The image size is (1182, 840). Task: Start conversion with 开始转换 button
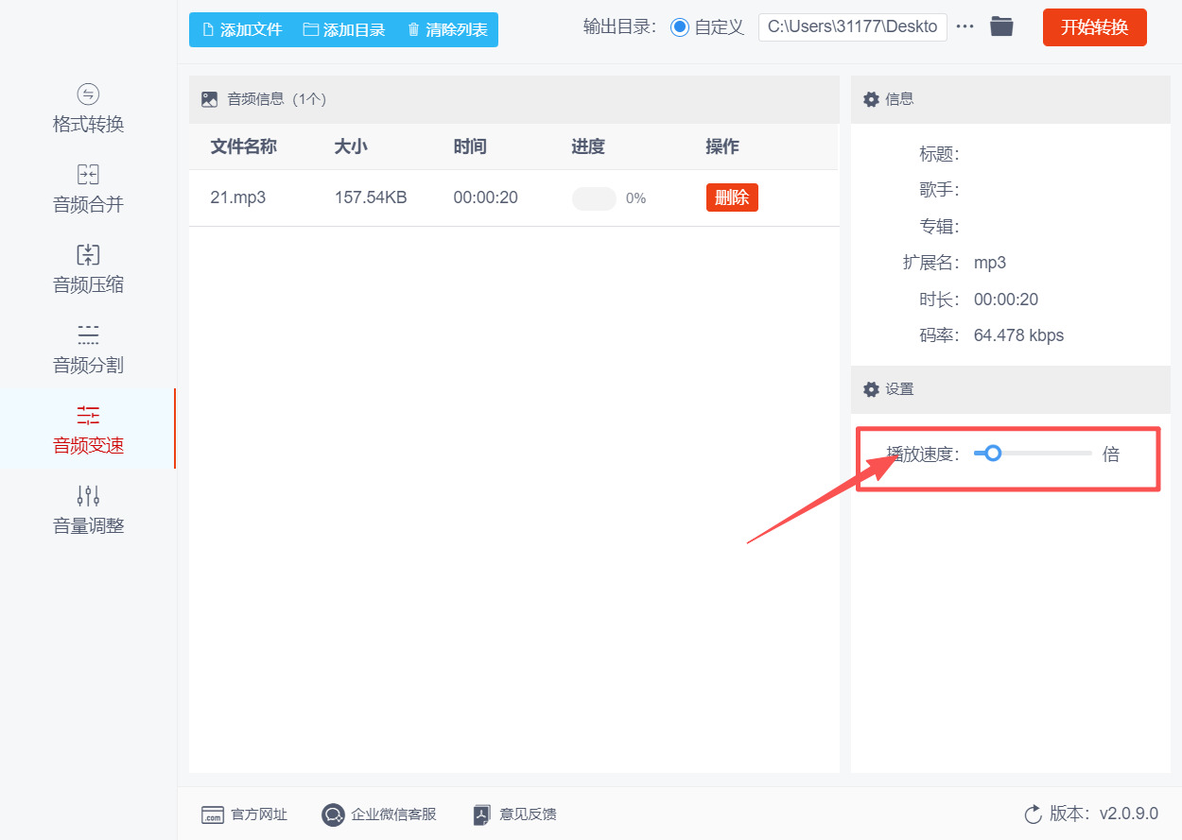pos(1095,27)
